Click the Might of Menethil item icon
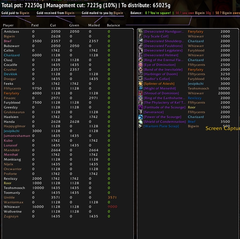This screenshot has width=240, height=239. [140, 88]
